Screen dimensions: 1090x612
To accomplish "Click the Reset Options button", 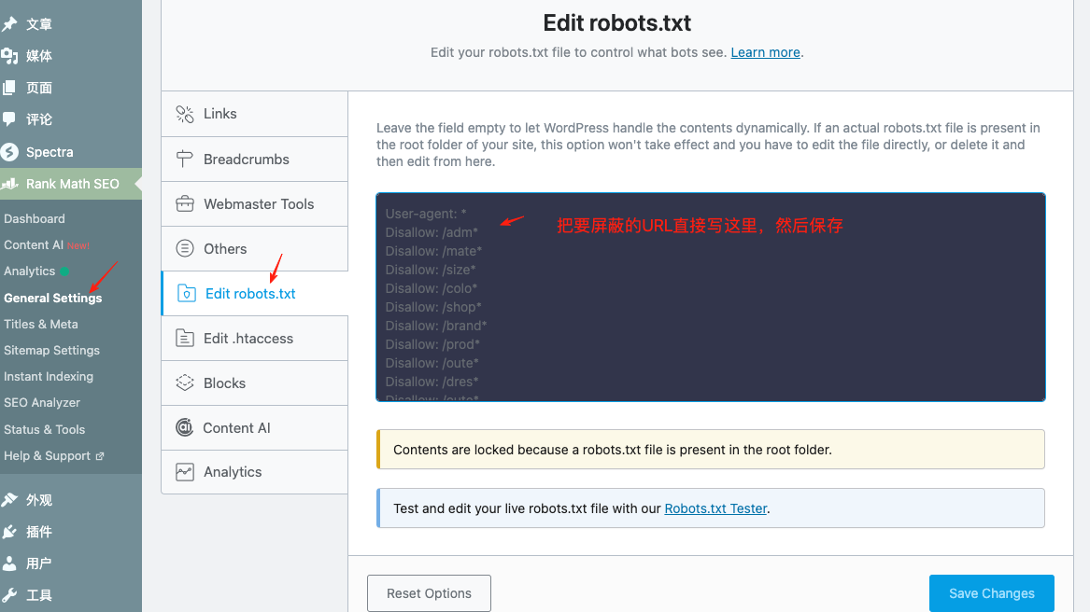I will [429, 593].
